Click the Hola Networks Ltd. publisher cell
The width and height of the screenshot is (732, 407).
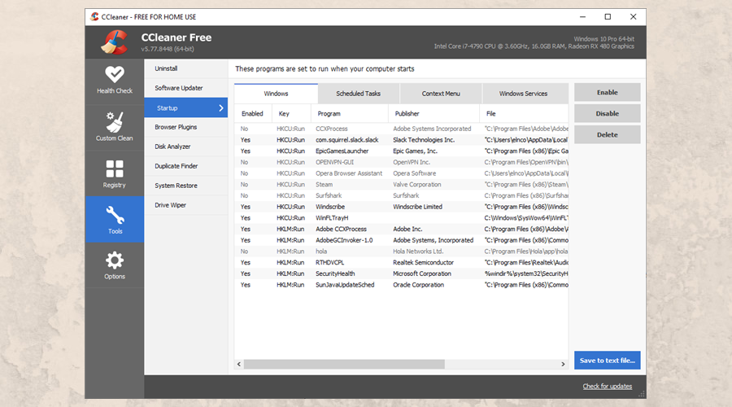pos(418,252)
